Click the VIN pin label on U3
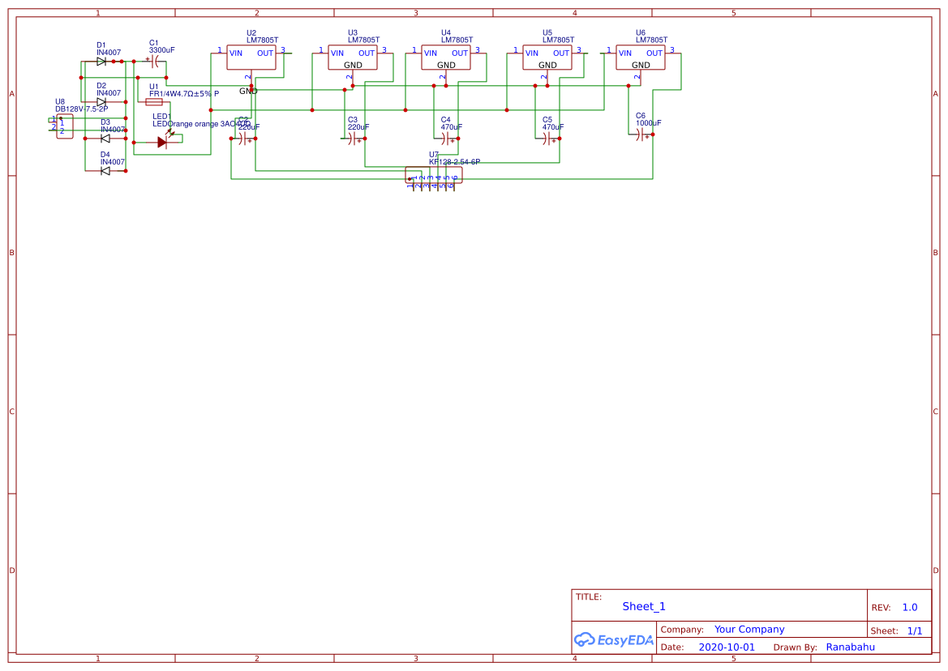This screenshot has width=948, height=671. click(x=337, y=53)
